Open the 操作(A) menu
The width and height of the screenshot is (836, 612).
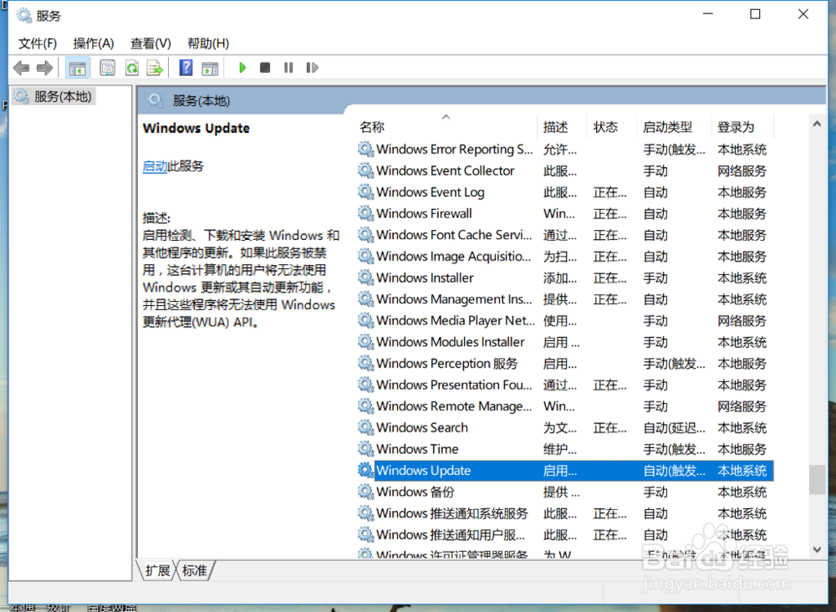94,43
